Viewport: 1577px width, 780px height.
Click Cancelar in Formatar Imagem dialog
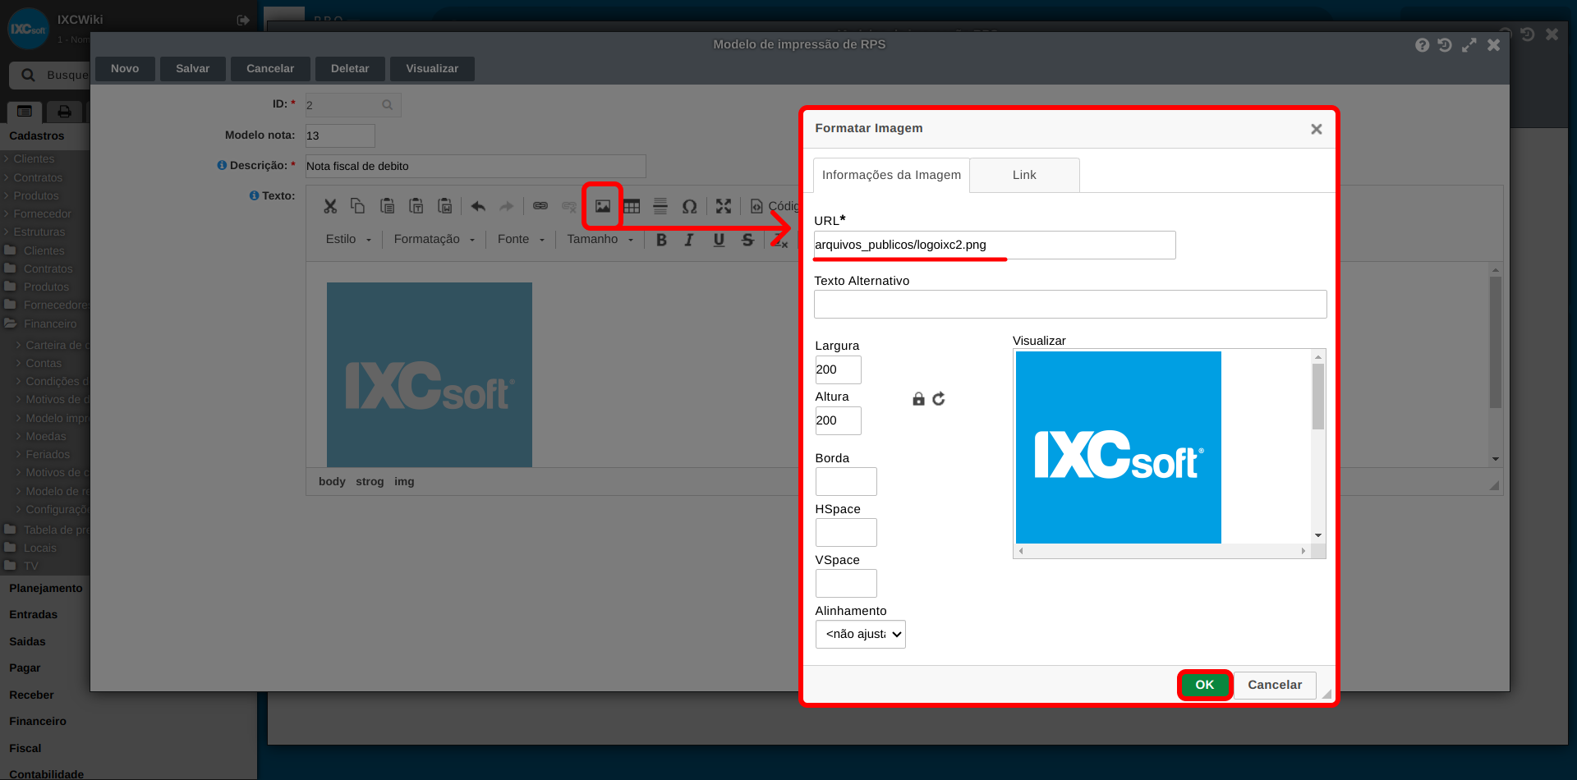click(x=1275, y=685)
